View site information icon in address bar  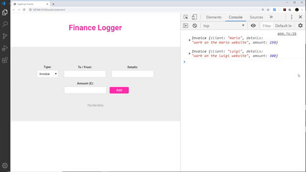click(31, 10)
